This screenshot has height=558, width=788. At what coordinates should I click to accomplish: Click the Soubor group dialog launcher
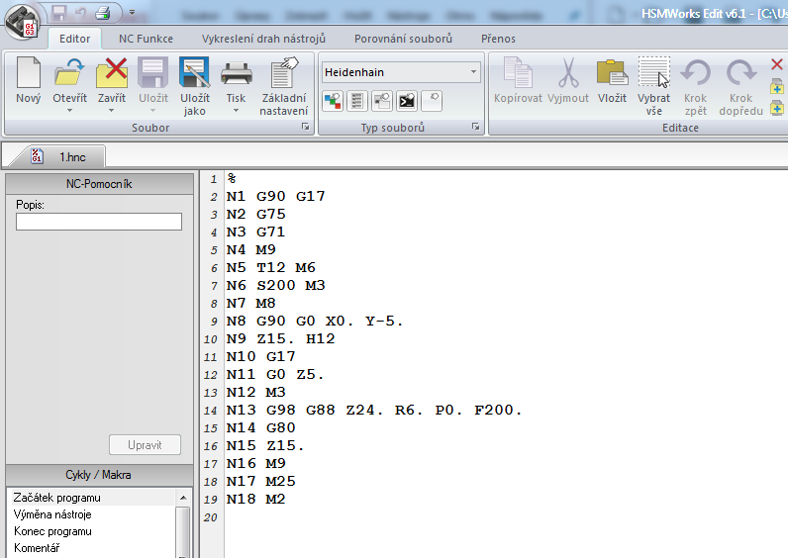click(305, 128)
